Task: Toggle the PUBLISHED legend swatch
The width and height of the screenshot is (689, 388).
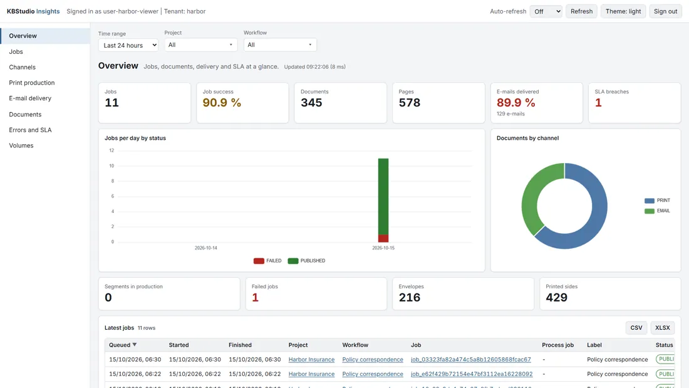Action: (x=293, y=261)
